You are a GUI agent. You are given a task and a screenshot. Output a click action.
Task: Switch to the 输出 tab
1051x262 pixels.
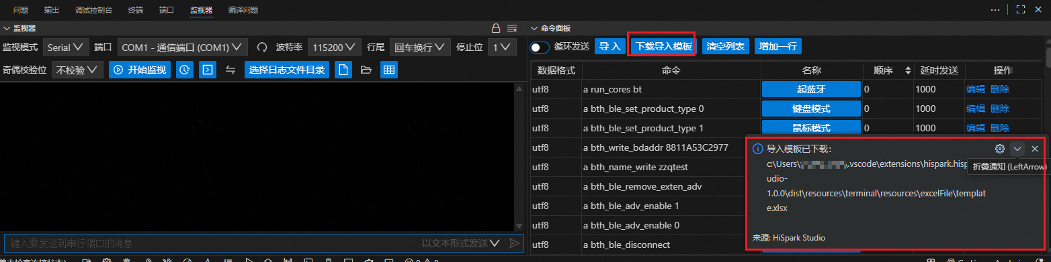point(52,10)
